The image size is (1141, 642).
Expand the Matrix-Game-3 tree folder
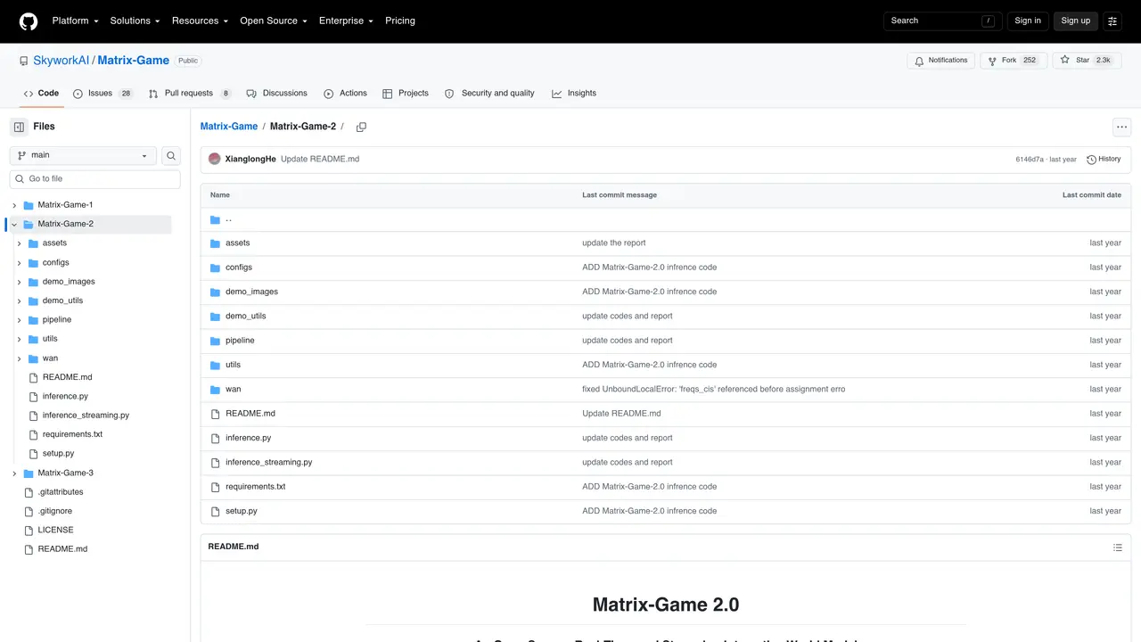click(x=14, y=473)
